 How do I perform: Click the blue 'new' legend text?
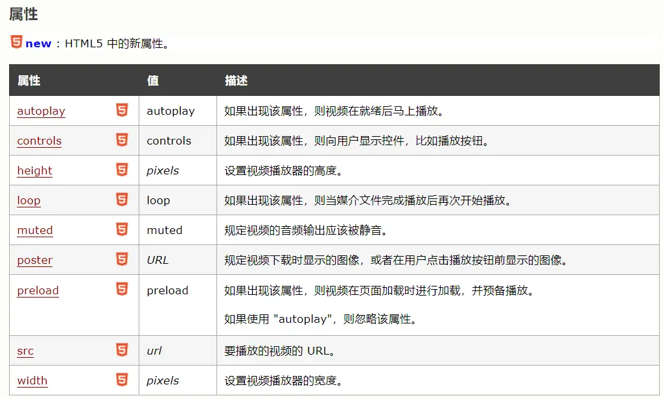coord(38,43)
